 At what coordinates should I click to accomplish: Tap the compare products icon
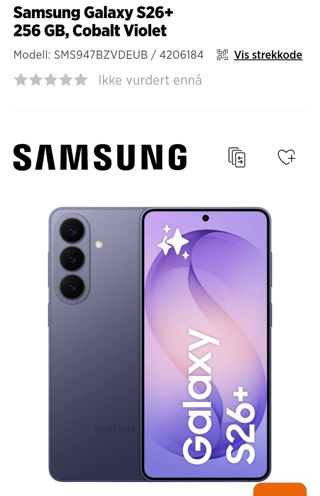(x=237, y=157)
